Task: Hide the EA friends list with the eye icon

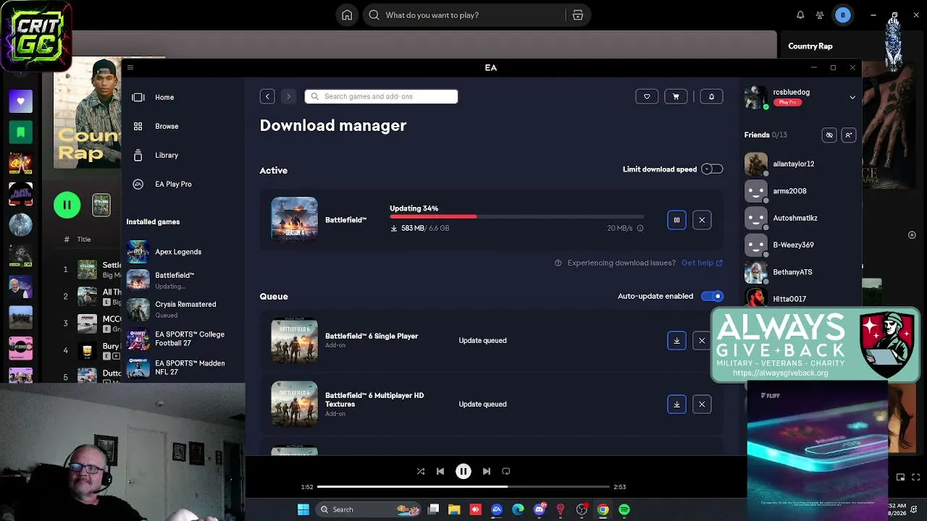Action: point(829,135)
